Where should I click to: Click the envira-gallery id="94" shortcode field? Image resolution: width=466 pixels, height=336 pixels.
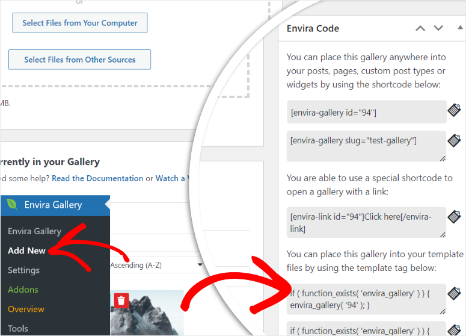pos(366,112)
